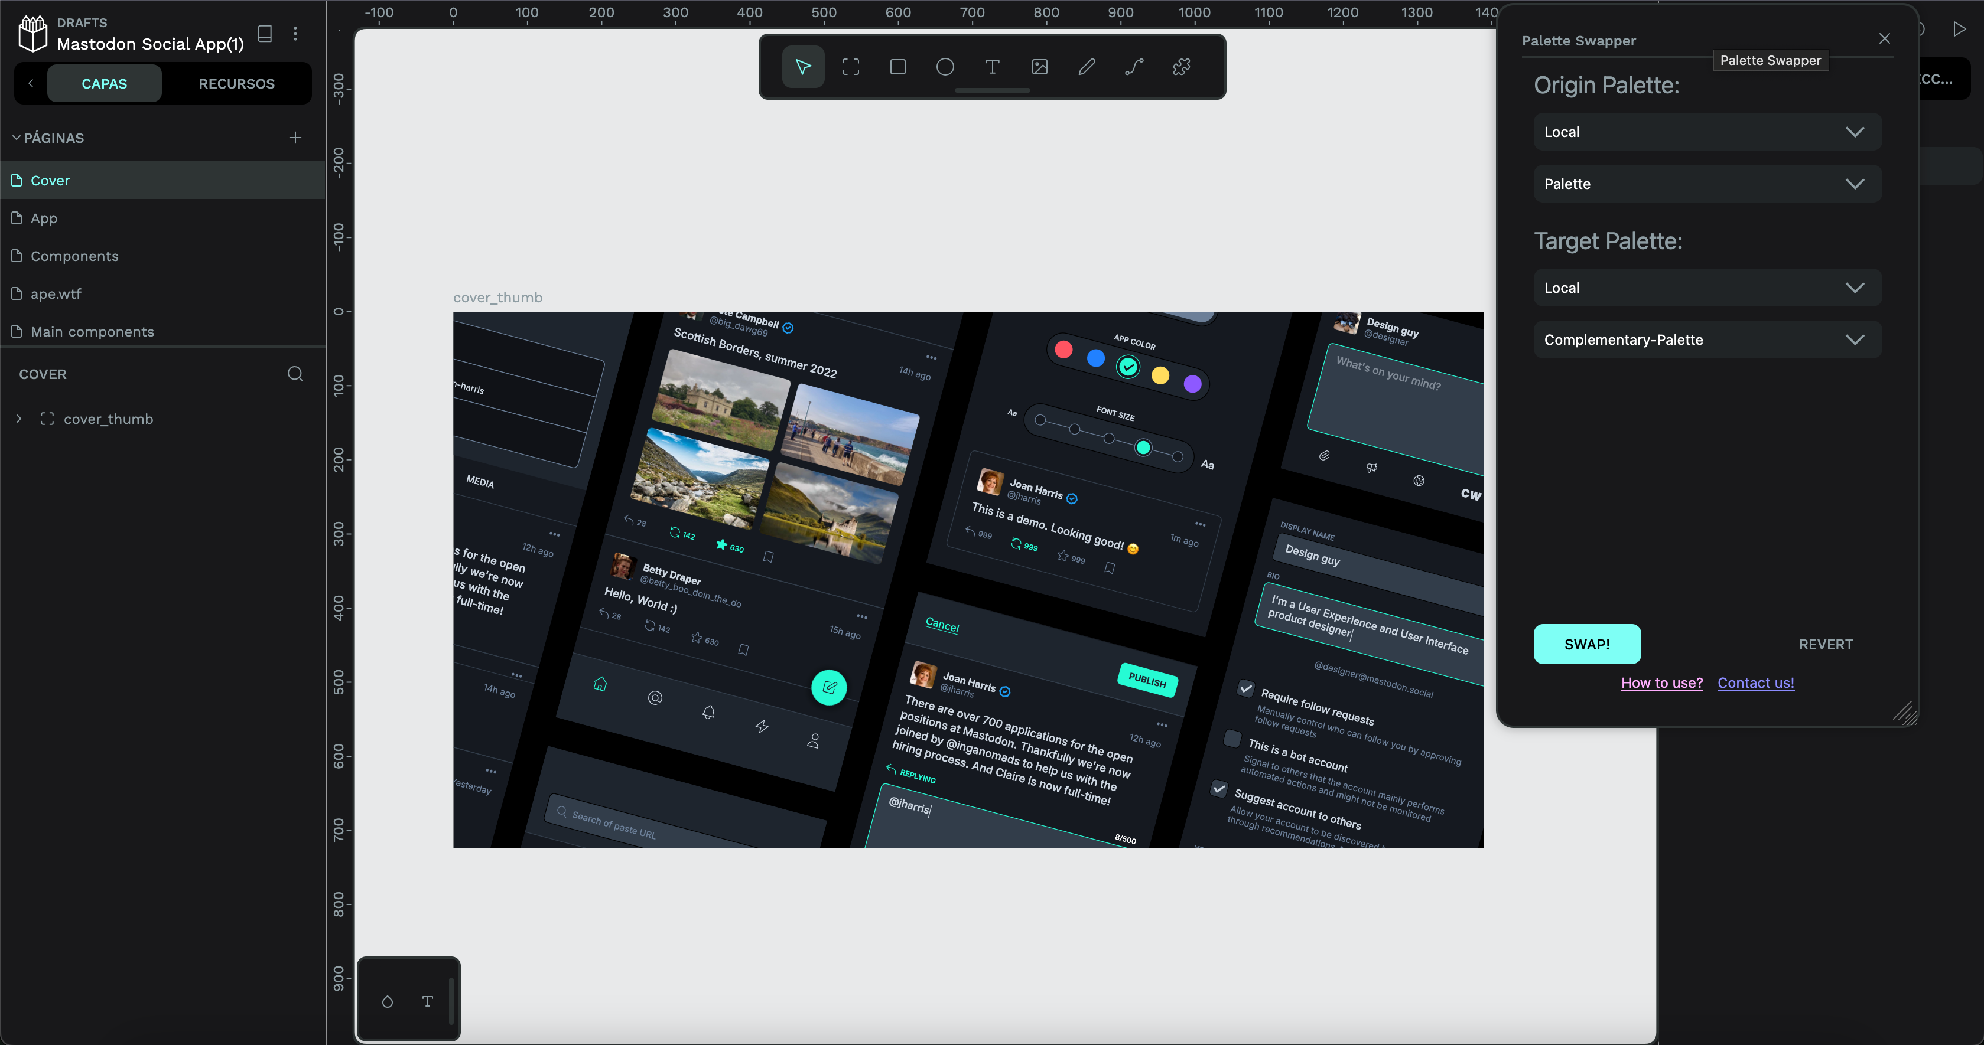The image size is (1984, 1045).
Task: Click the toolbar collapse handle bar
Action: point(992,91)
